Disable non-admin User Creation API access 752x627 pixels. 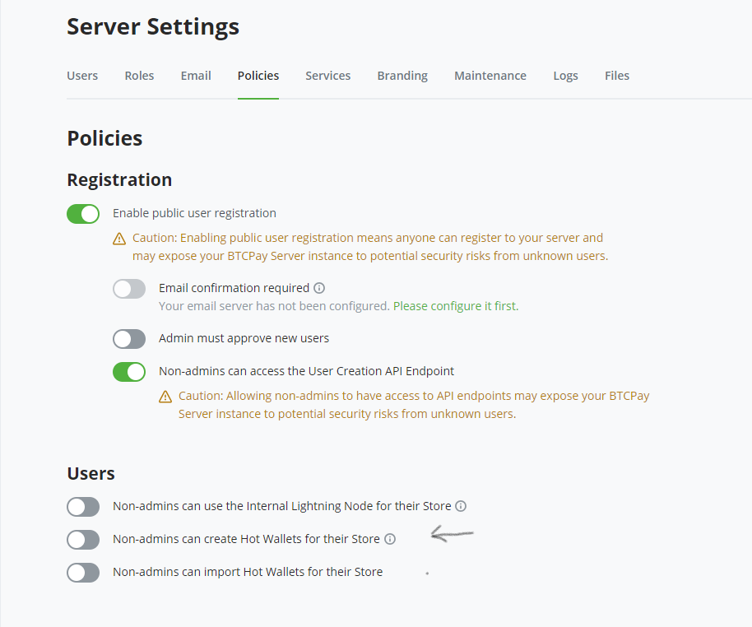129,371
